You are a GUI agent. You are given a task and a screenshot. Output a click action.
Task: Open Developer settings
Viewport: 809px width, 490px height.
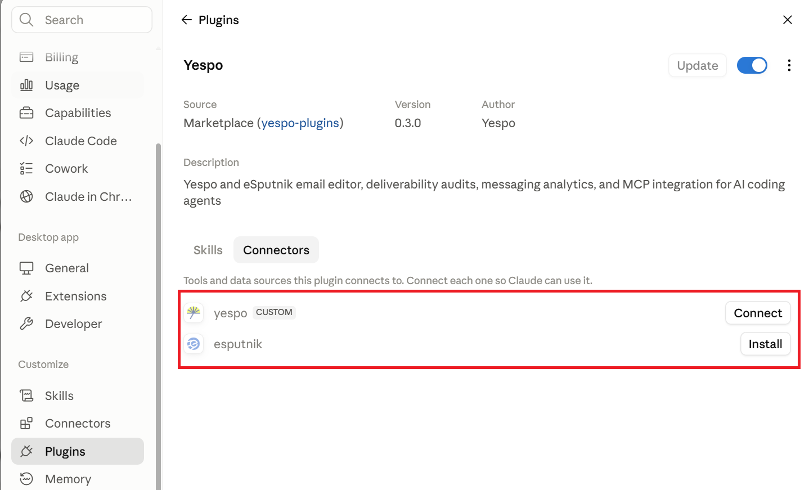78,323
